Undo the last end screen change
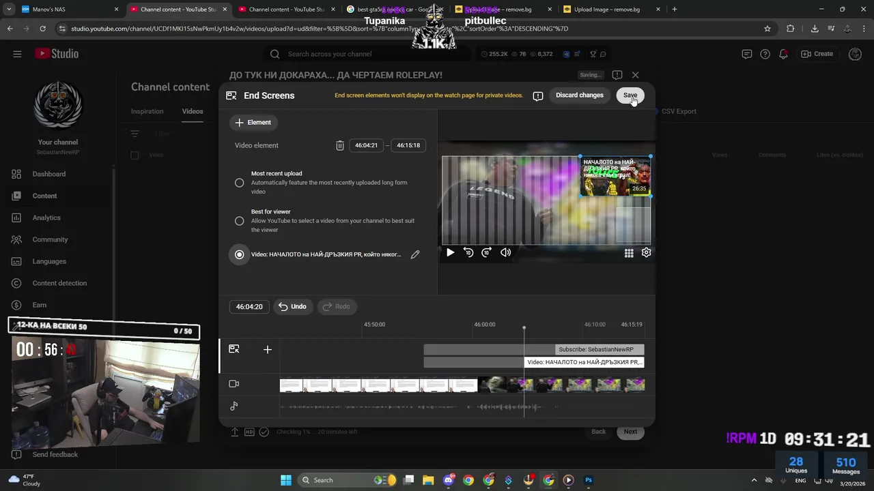Viewport: 874px width, 491px height. [x=292, y=307]
